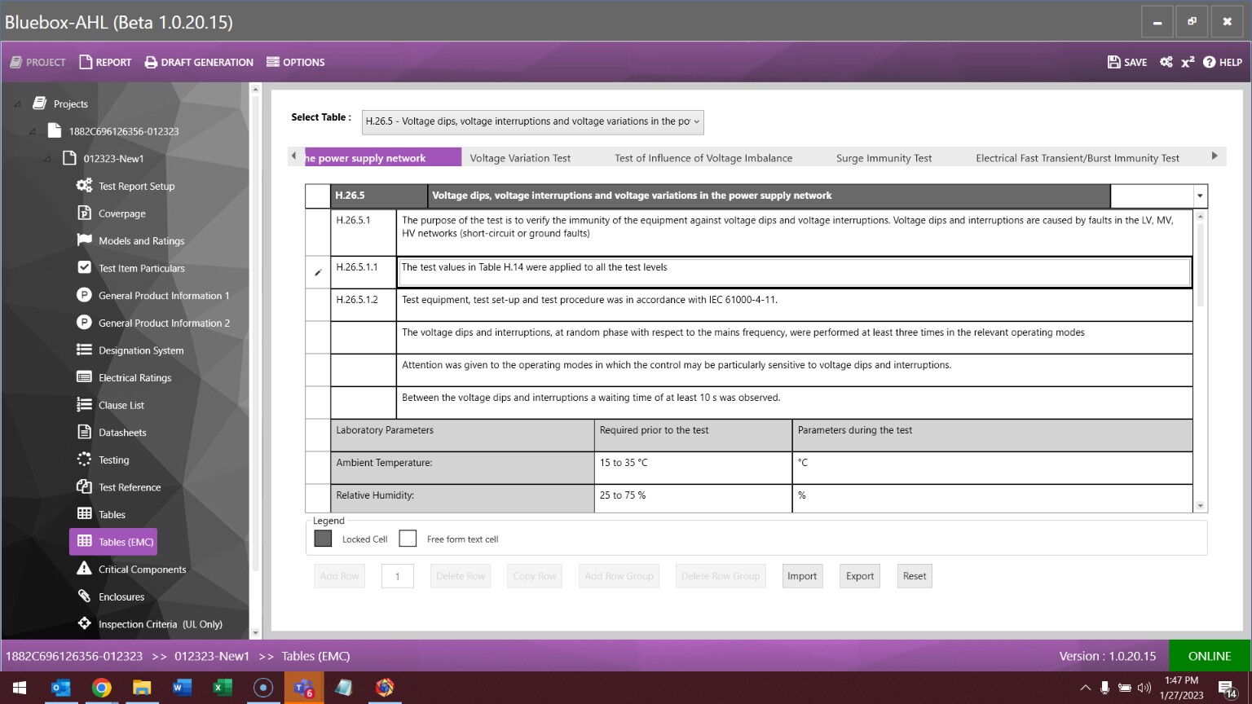
Task: Open Google Chrome from the taskbar
Action: point(102,688)
